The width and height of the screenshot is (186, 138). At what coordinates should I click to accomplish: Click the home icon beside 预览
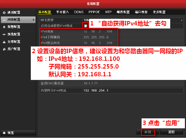pos(4,133)
